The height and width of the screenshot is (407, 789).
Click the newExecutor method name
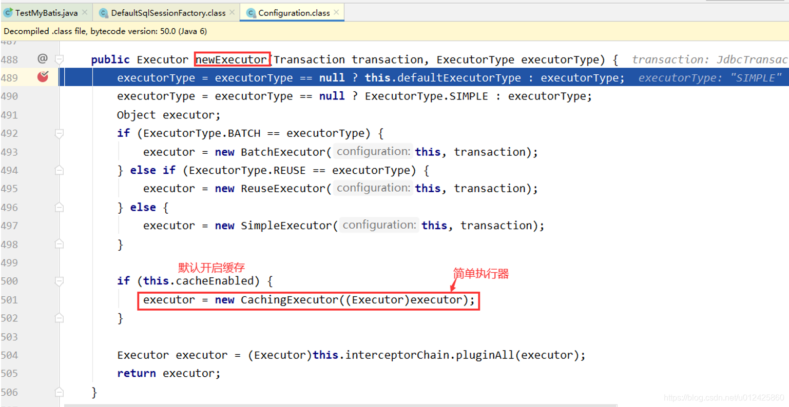point(232,59)
